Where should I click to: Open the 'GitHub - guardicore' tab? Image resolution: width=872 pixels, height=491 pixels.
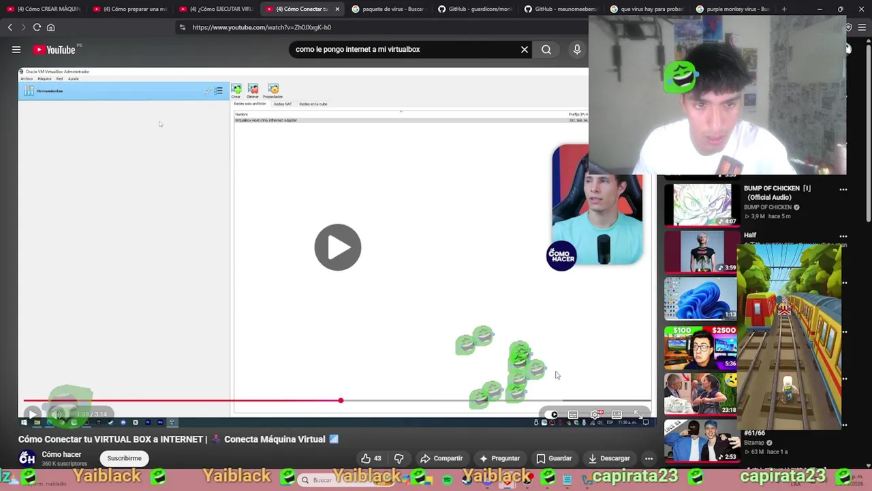pyautogui.click(x=474, y=9)
